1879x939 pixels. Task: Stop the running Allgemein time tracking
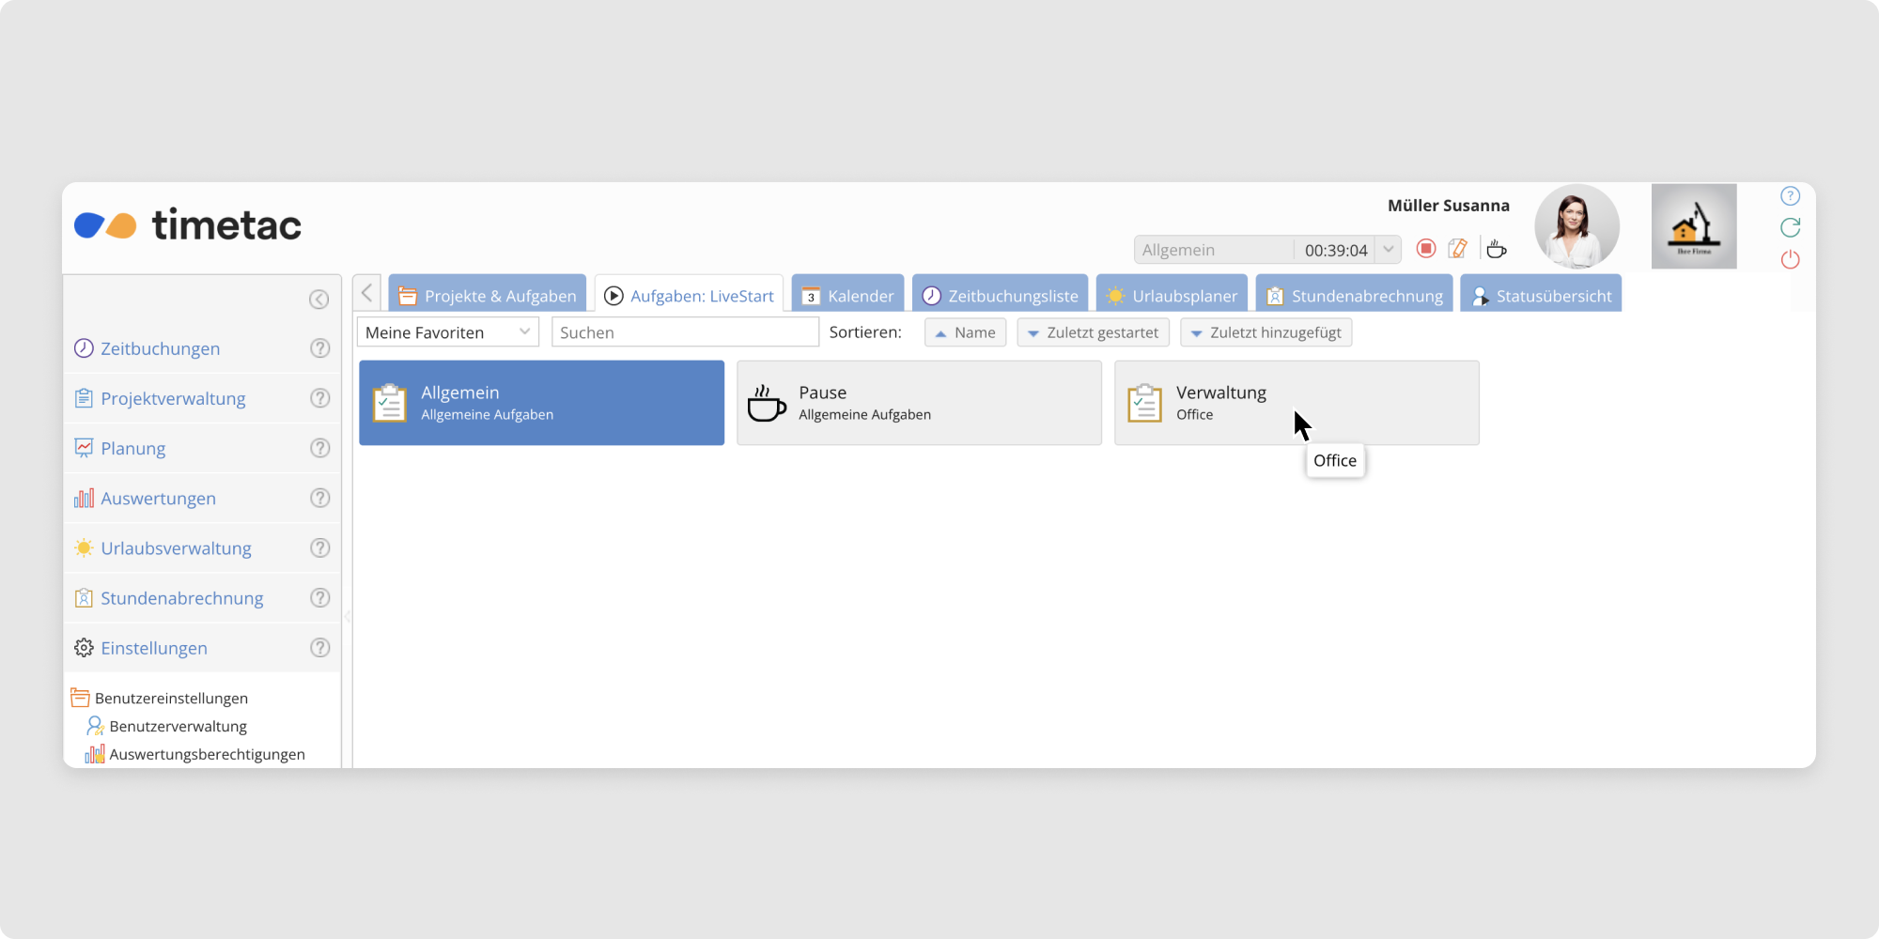[x=1425, y=249]
